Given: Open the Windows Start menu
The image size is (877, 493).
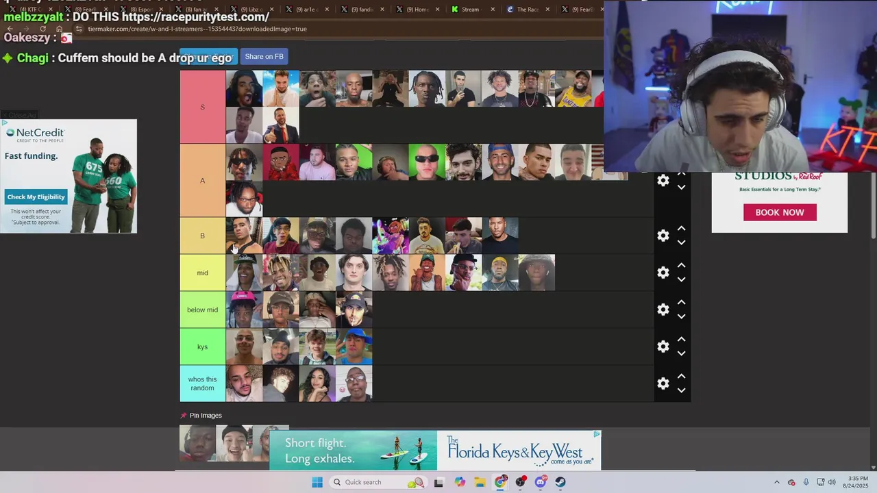Looking at the screenshot, I should click(x=317, y=482).
